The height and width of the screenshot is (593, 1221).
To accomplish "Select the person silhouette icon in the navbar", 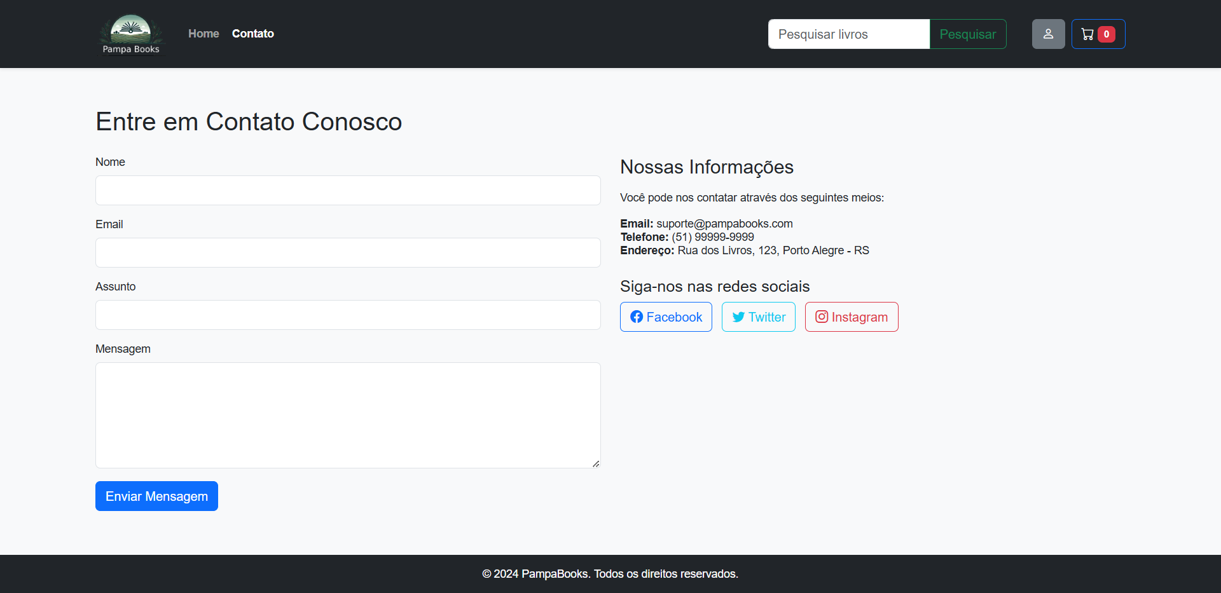I will (1048, 34).
